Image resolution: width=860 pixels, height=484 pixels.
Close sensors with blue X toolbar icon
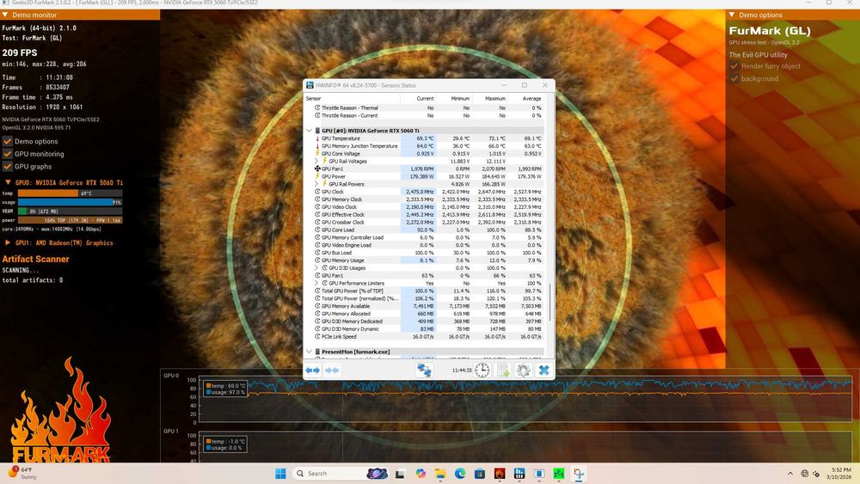[544, 371]
